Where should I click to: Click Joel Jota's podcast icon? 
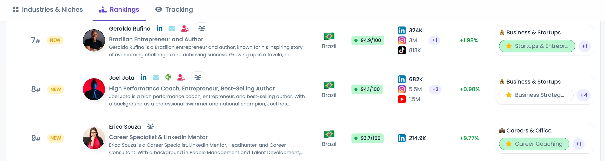pyautogui.click(x=168, y=77)
